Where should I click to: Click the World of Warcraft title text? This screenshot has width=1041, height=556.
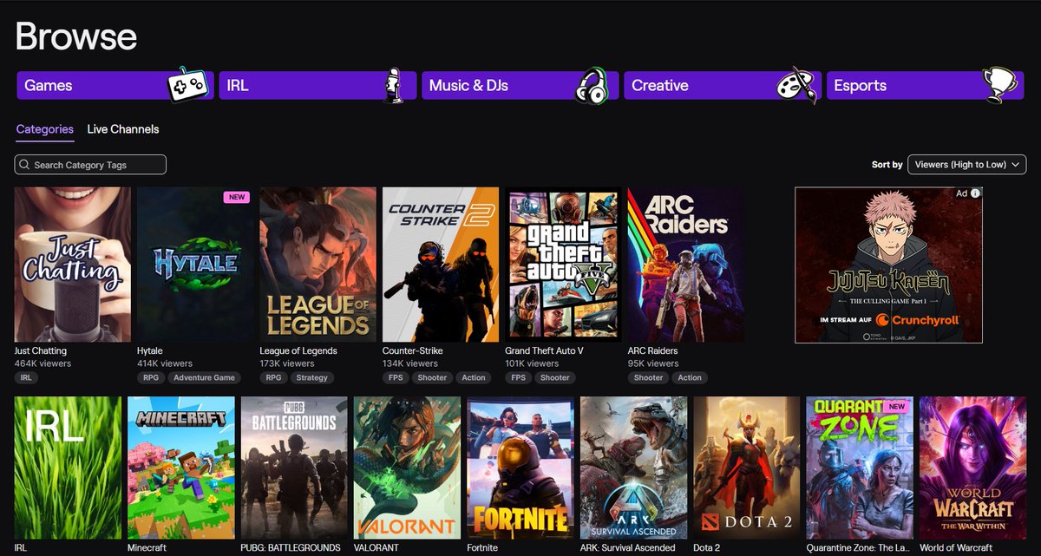click(x=957, y=548)
